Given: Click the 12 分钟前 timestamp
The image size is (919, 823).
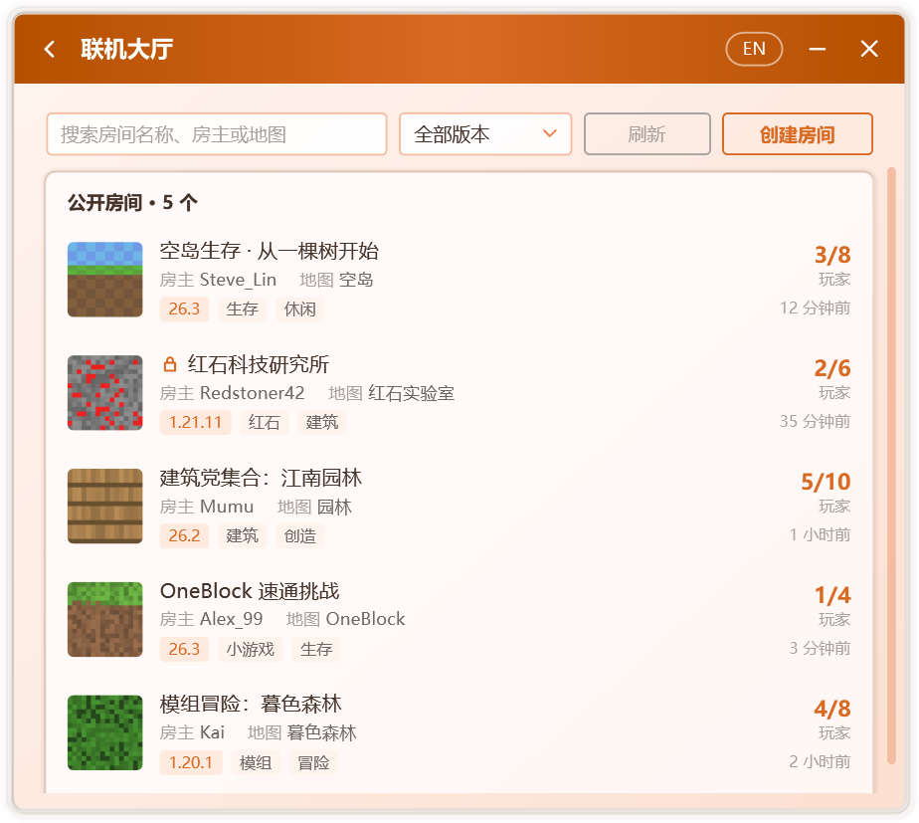Looking at the screenshot, I should click(x=815, y=308).
